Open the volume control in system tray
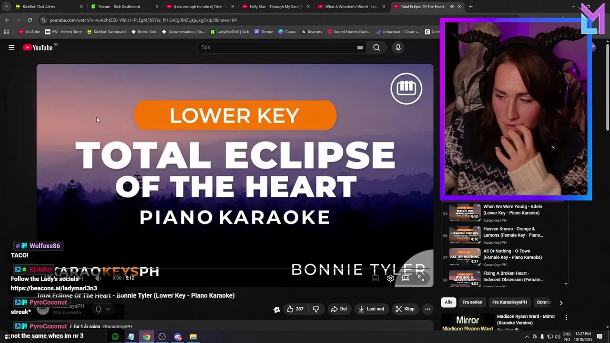 tap(557, 337)
